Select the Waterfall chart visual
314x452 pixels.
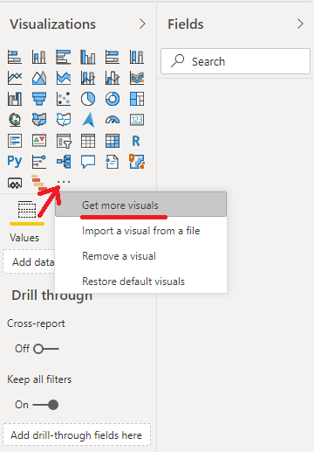15,99
